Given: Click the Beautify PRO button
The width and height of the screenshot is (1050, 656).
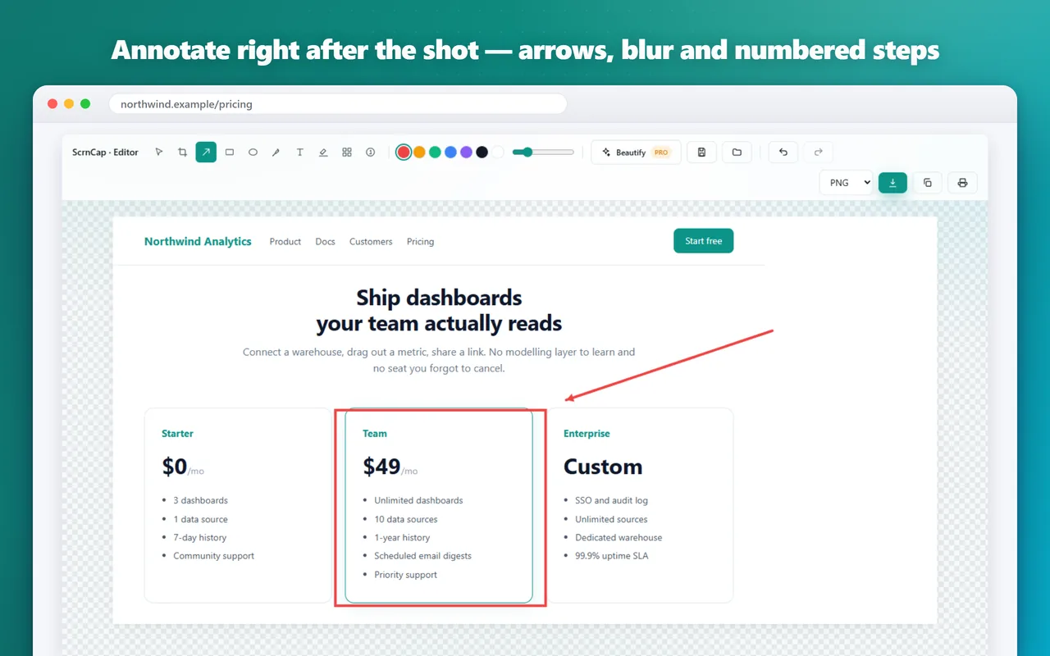Looking at the screenshot, I should tap(636, 152).
